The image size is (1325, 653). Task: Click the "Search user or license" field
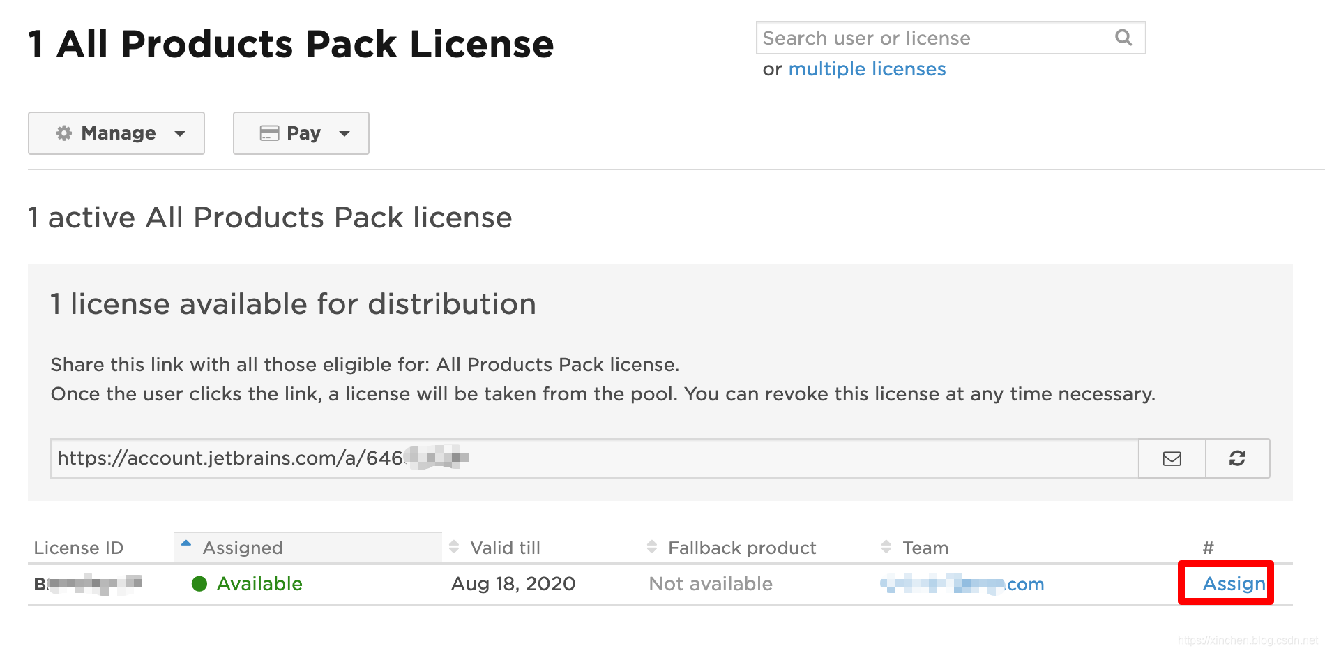pyautogui.click(x=907, y=38)
